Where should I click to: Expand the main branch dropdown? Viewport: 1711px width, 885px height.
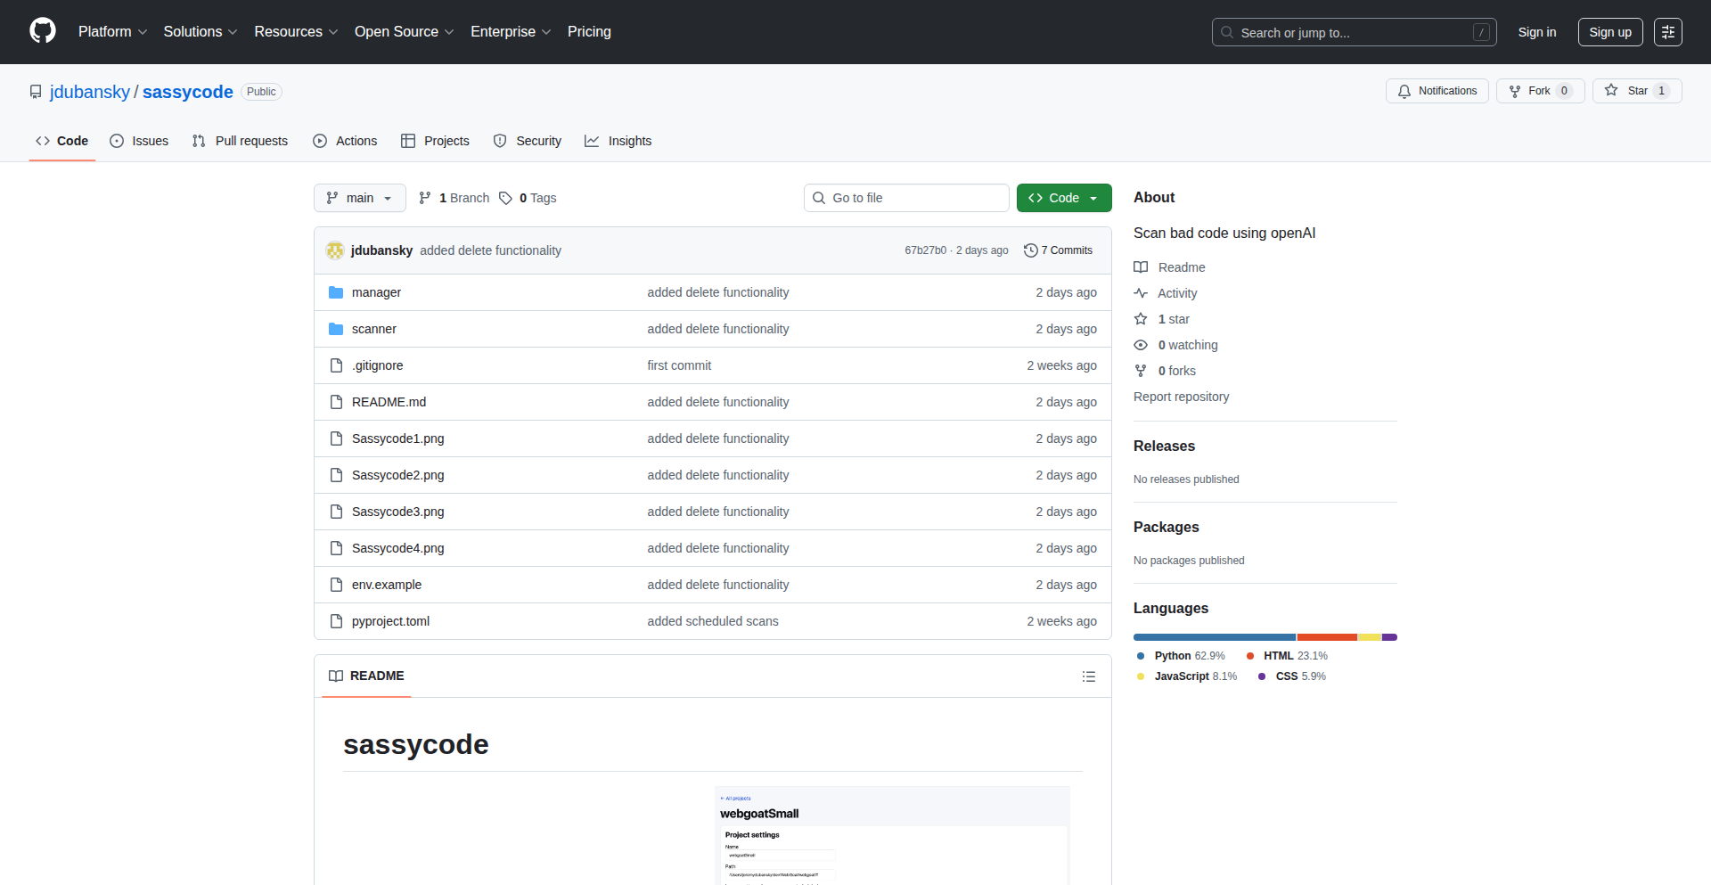point(359,198)
